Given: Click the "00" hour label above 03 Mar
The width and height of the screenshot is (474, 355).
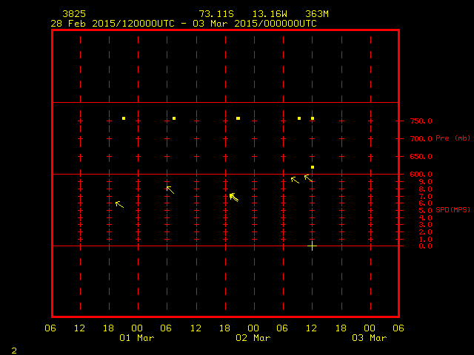Looking at the screenshot, I should [x=370, y=328].
